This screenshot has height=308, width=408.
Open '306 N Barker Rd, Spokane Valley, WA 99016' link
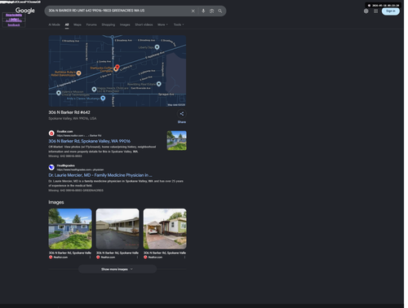(89, 141)
